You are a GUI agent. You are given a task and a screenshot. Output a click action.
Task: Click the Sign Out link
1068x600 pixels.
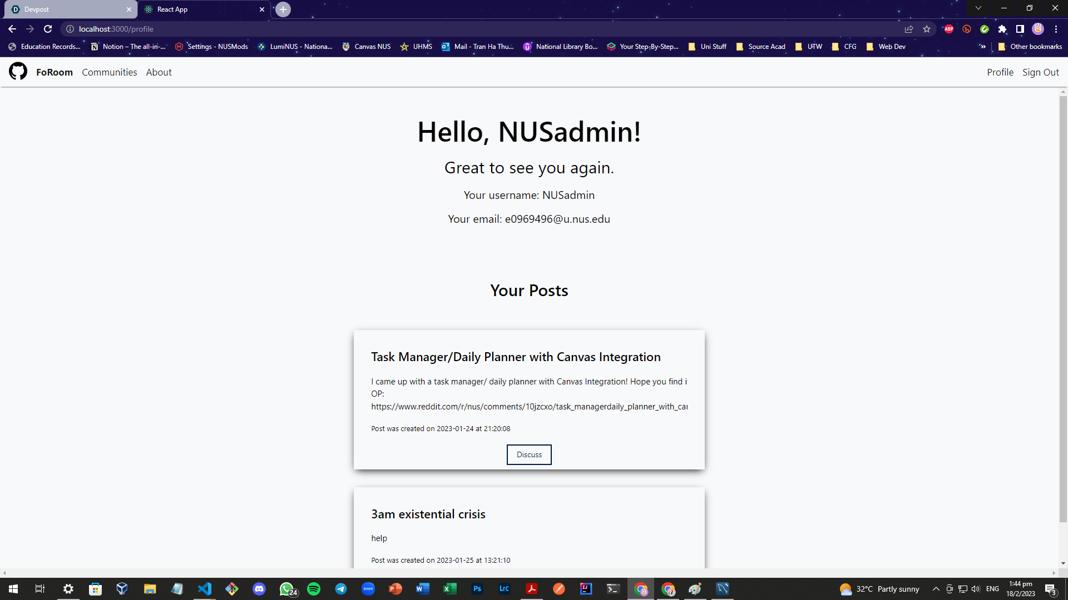pos(1040,72)
